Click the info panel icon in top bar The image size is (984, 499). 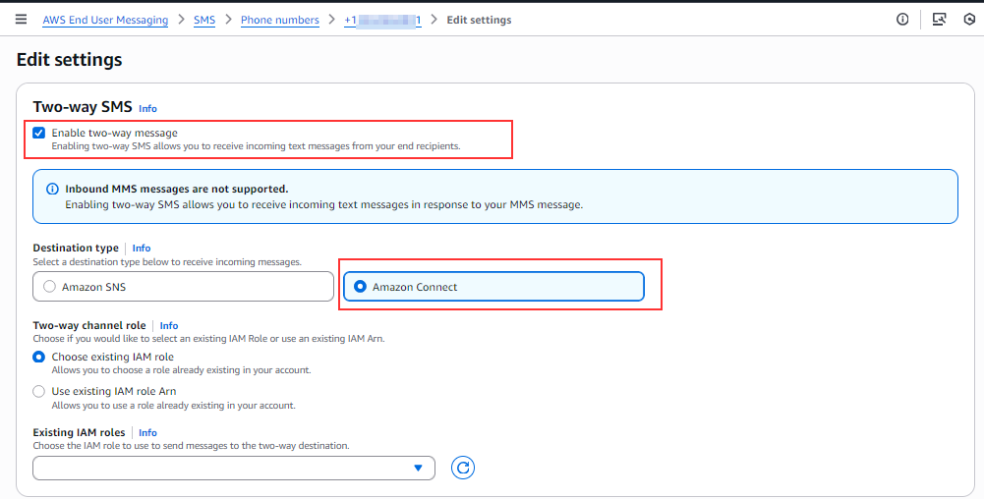[902, 20]
